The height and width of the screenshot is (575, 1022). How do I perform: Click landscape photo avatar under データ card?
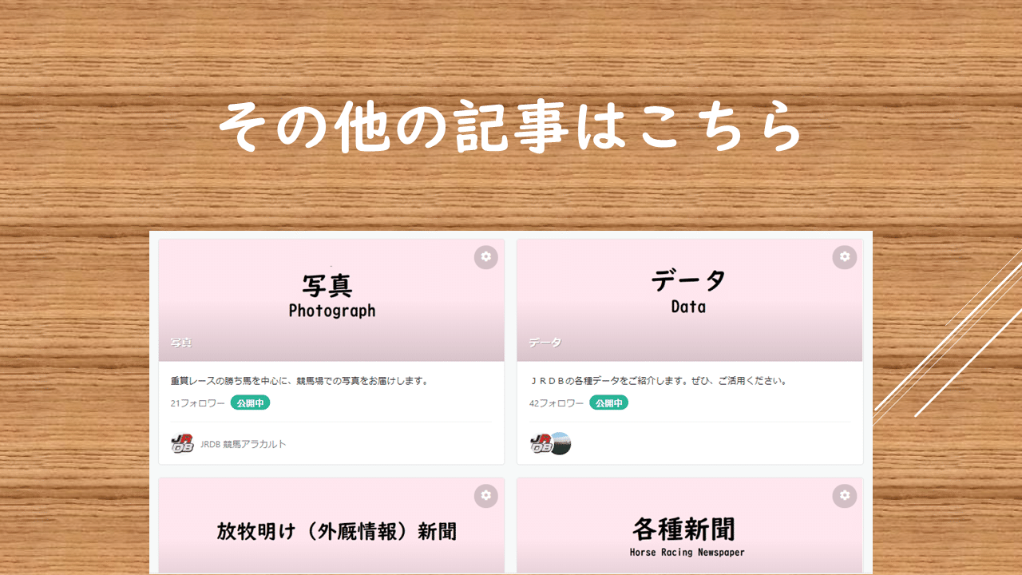coord(561,443)
